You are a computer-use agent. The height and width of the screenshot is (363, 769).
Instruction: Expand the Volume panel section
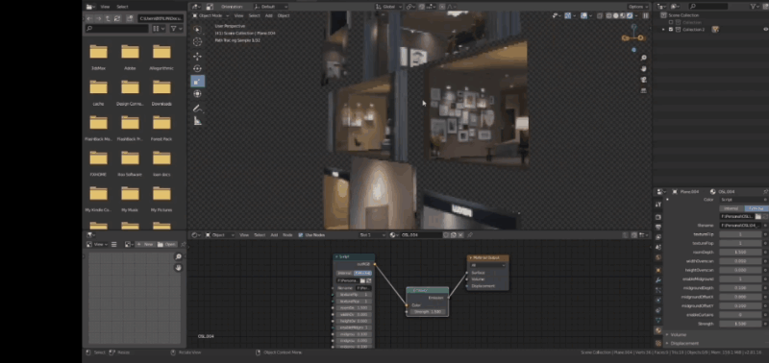click(x=678, y=334)
